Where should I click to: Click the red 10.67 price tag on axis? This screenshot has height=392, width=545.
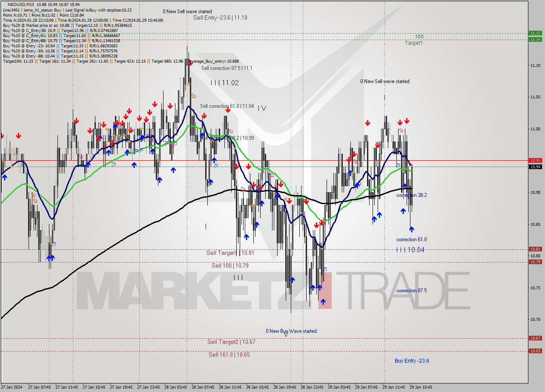click(535, 338)
